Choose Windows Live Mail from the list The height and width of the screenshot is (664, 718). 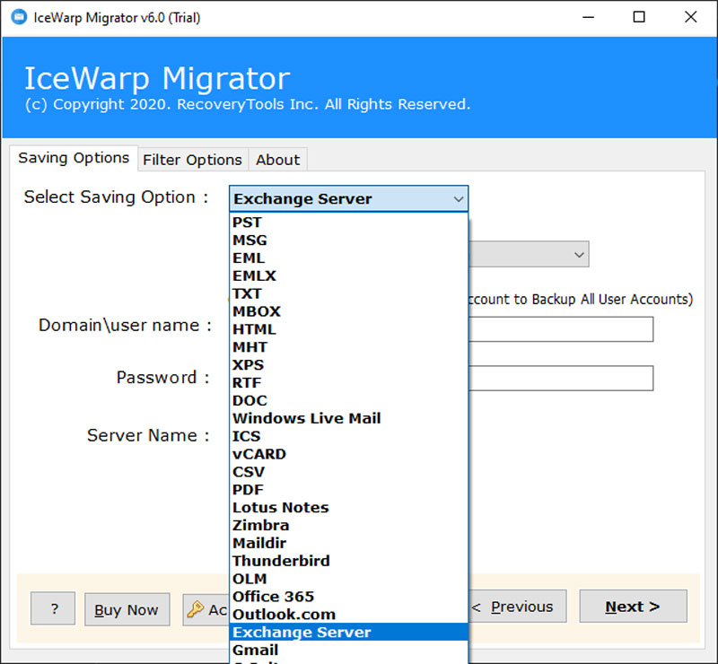[348, 418]
